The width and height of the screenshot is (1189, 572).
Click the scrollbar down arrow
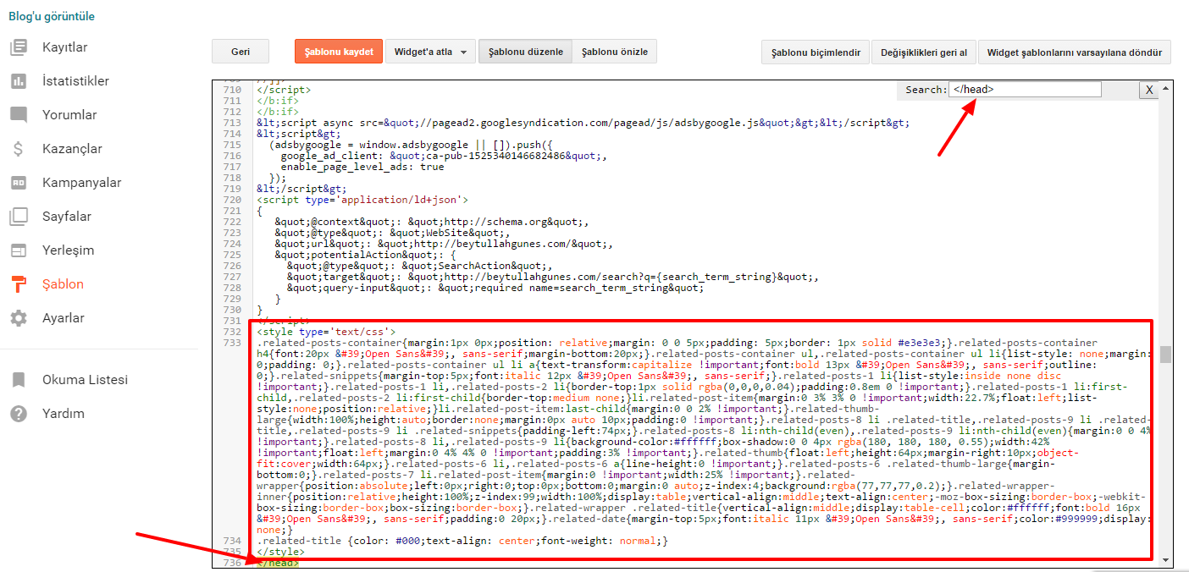[1165, 560]
